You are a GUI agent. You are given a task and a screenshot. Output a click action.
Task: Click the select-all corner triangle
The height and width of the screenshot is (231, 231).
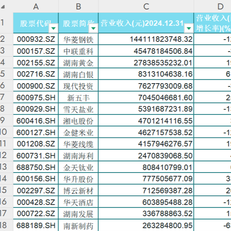[3, 7]
